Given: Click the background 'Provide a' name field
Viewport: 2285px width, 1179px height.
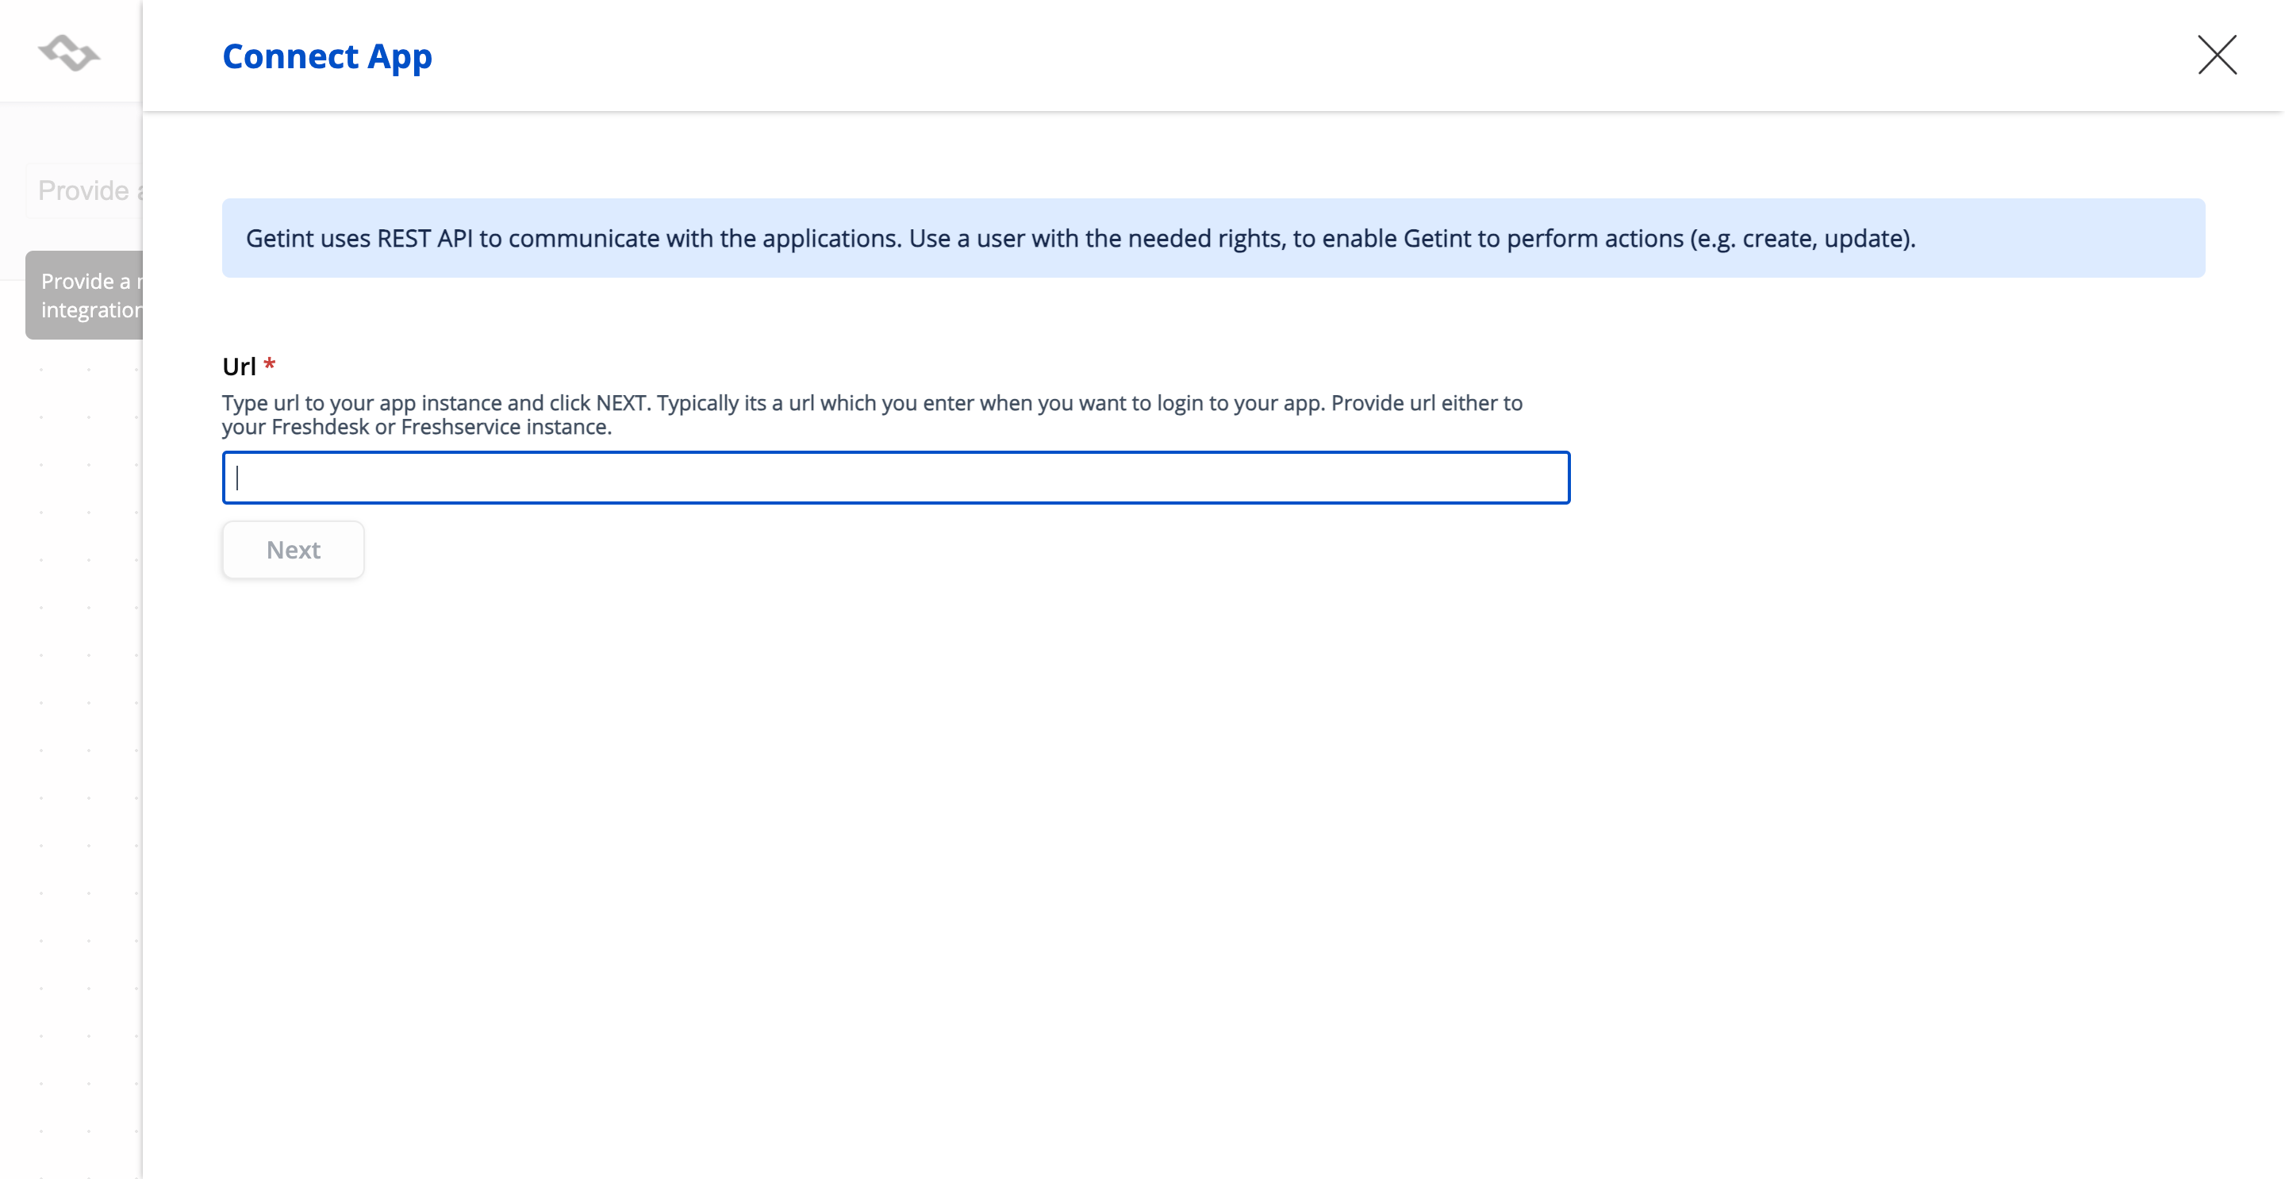Looking at the screenshot, I should (85, 190).
